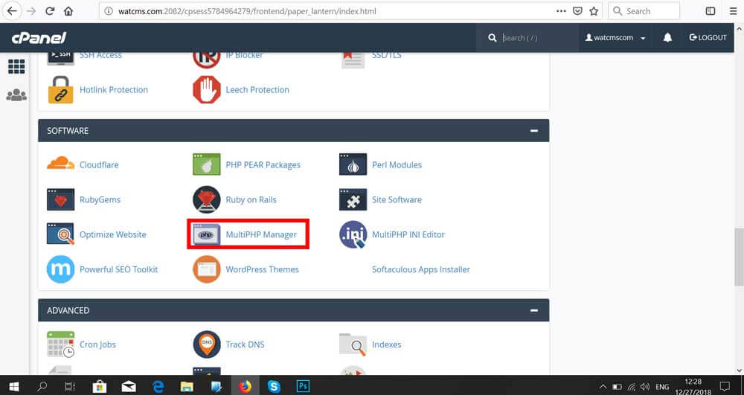Open the browser hamburger menu

point(734,11)
